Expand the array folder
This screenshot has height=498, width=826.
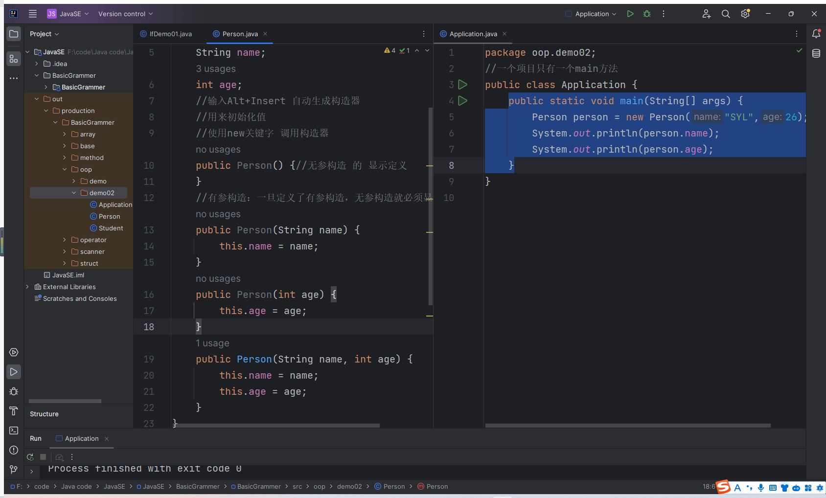65,134
